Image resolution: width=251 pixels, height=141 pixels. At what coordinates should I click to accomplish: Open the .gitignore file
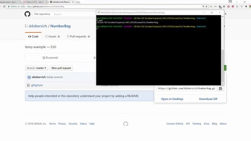[x=37, y=85]
